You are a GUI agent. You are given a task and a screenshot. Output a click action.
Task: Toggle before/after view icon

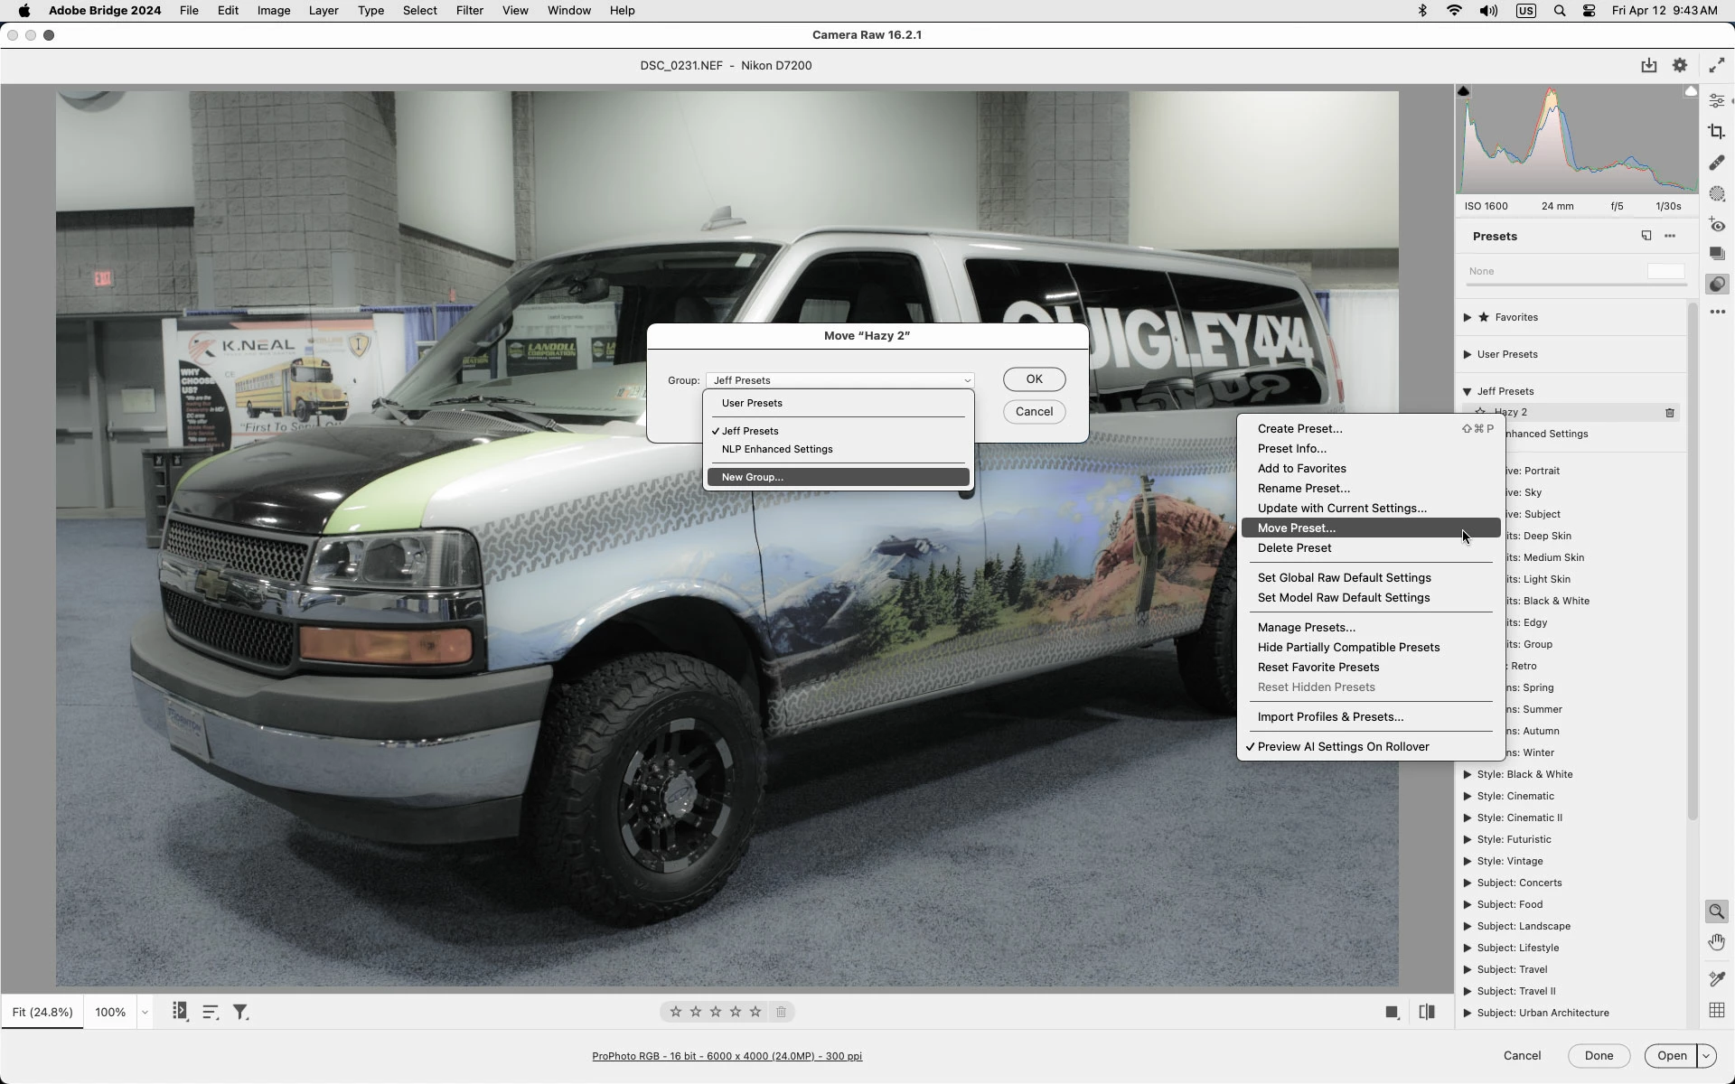pos(1427,1013)
